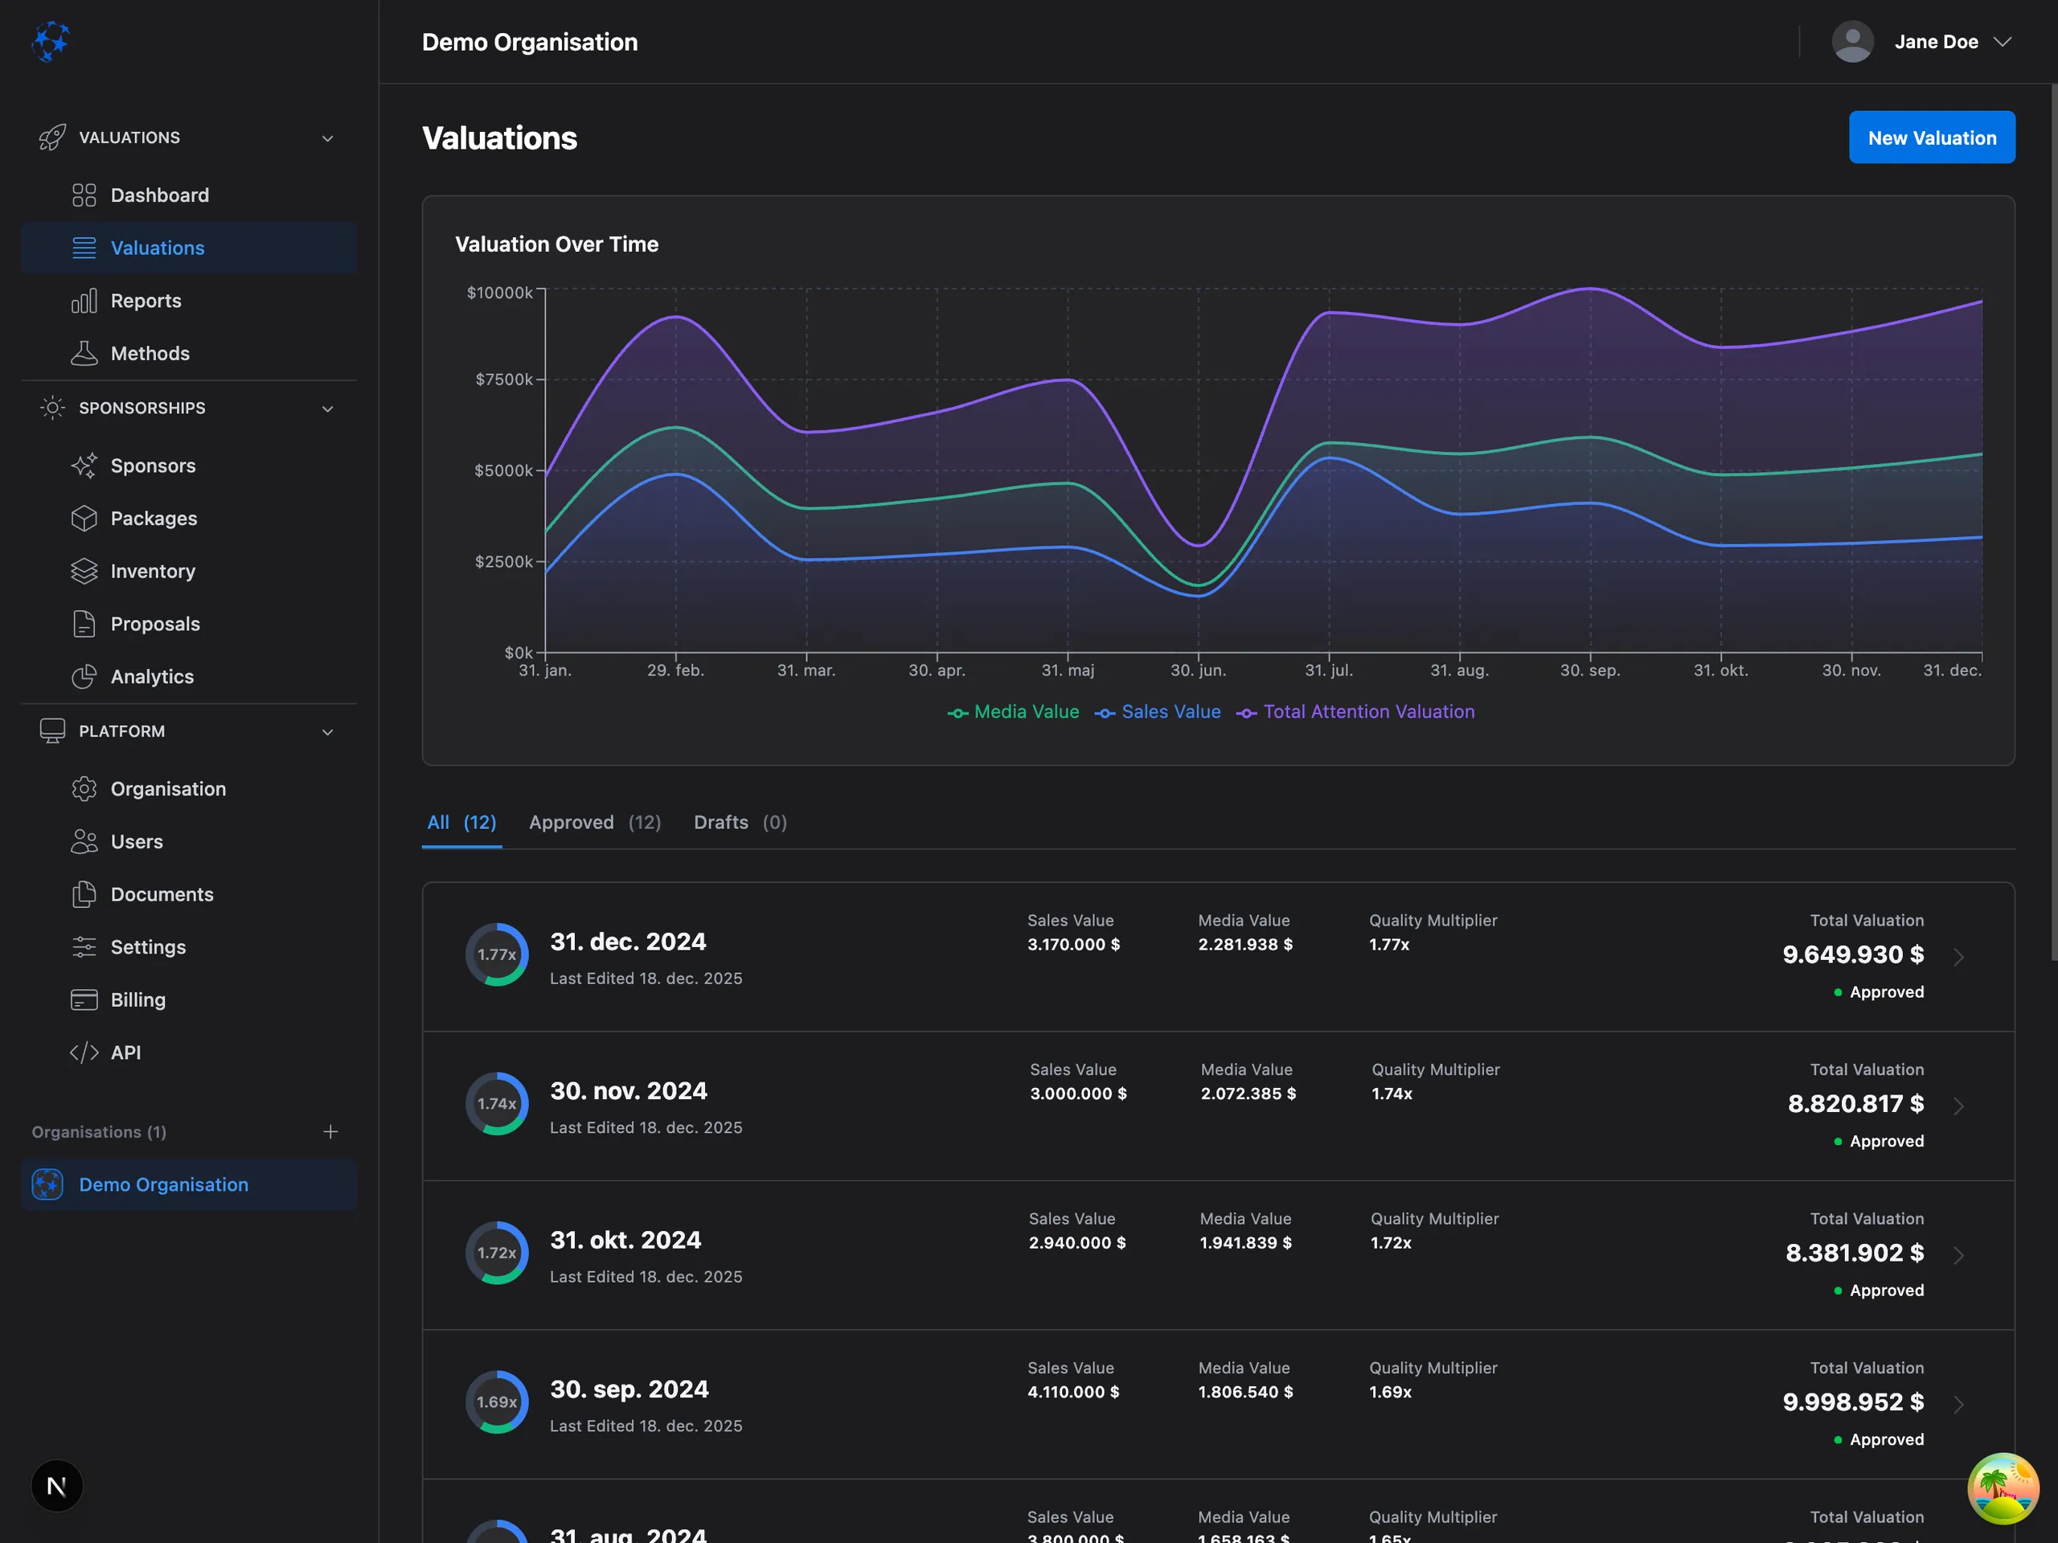
Task: Click the Reports bar chart icon
Action: tap(84, 301)
